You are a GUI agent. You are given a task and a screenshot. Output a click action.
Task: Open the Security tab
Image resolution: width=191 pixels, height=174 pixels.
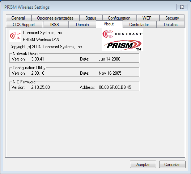coord(172,18)
